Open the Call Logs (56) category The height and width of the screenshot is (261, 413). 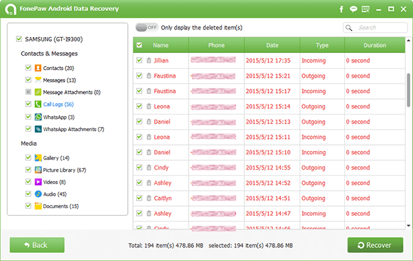coord(59,104)
